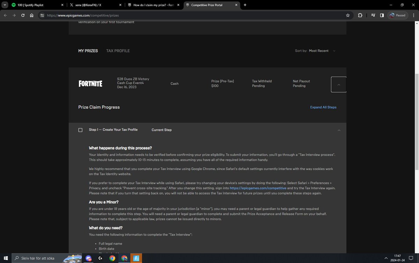The image size is (419, 263).
Task: Collapse the S28 Duos prize row chevron
Action: (339, 85)
